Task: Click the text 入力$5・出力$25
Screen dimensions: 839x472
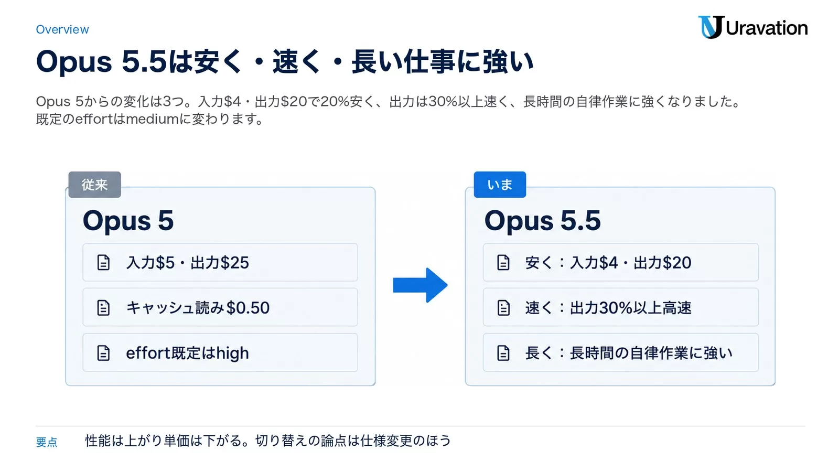Action: coord(188,263)
